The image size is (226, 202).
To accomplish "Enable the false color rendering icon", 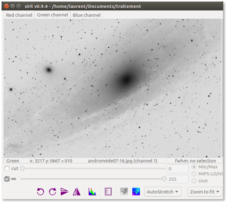I will tap(136, 192).
